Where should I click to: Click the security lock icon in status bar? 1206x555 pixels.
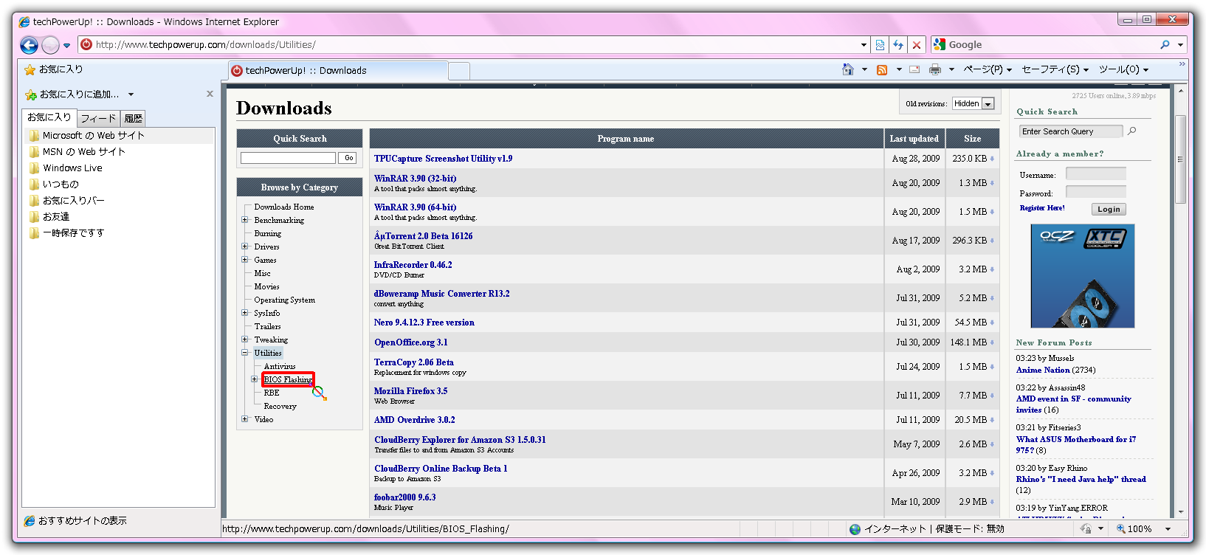click(1086, 528)
